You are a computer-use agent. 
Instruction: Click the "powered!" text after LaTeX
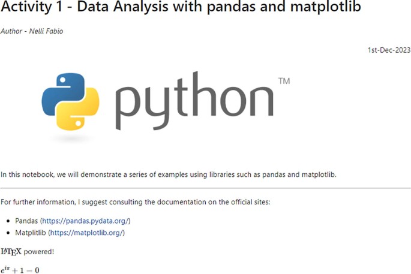point(39,252)
